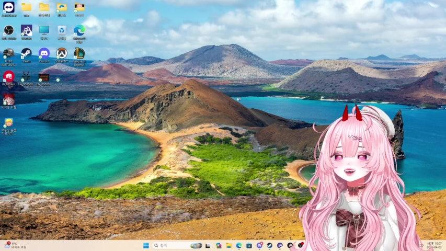This screenshot has width=446, height=251.
Task: Open the dark skull file icon on desktop
Action: (x=26, y=78)
